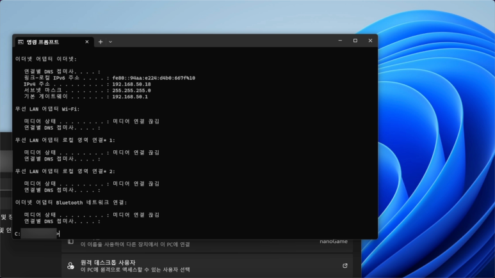Viewport: 495px width, 278px height.
Task: Click the IPv6 address starting with fe80
Action: pos(154,78)
